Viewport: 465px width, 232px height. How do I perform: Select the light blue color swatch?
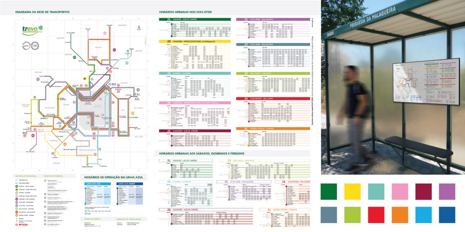[424, 215]
